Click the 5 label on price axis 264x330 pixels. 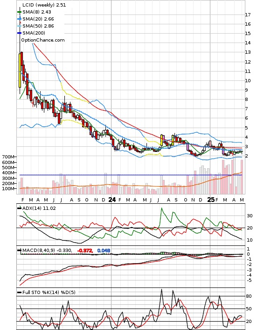click(x=247, y=128)
